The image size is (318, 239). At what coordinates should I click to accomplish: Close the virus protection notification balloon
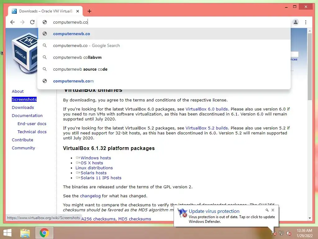pos(273,210)
